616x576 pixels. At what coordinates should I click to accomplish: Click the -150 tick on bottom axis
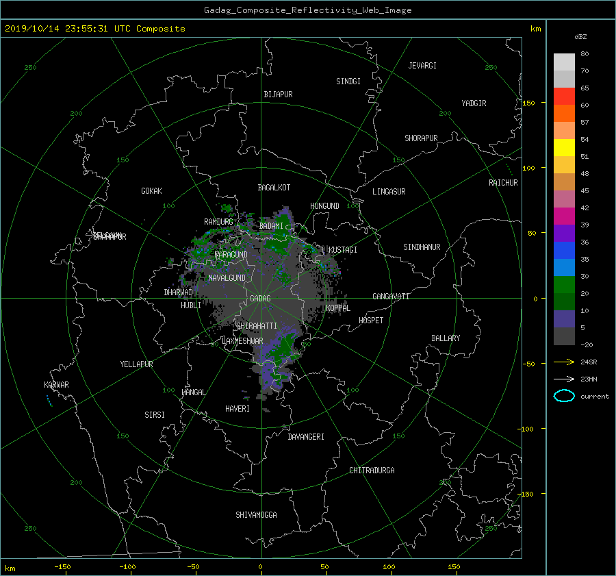coord(62,566)
